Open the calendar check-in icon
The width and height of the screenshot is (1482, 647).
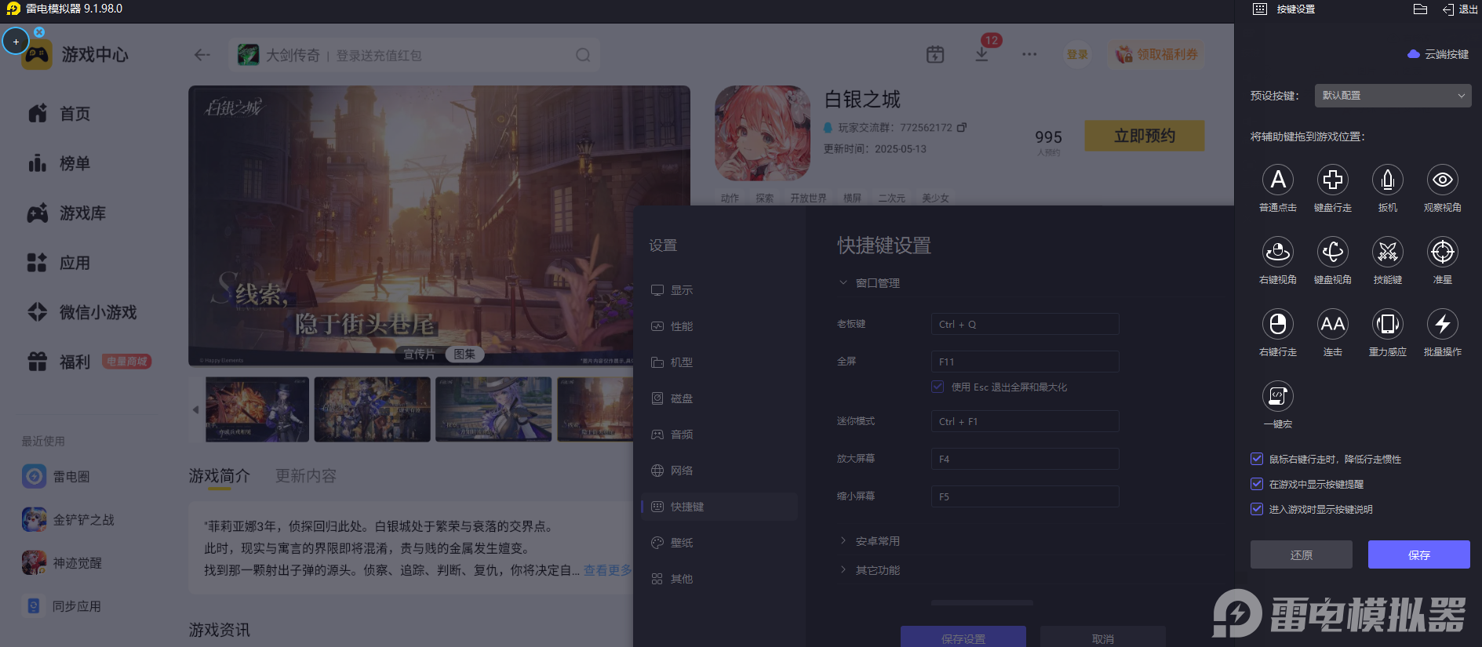[x=935, y=54]
